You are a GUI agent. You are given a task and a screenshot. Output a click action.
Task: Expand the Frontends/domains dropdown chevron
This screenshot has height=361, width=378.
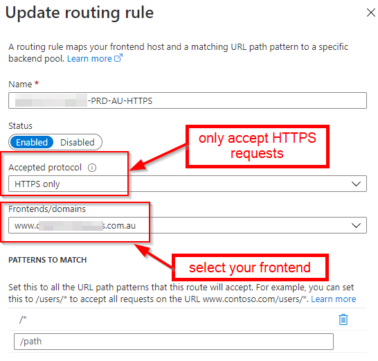(356, 225)
